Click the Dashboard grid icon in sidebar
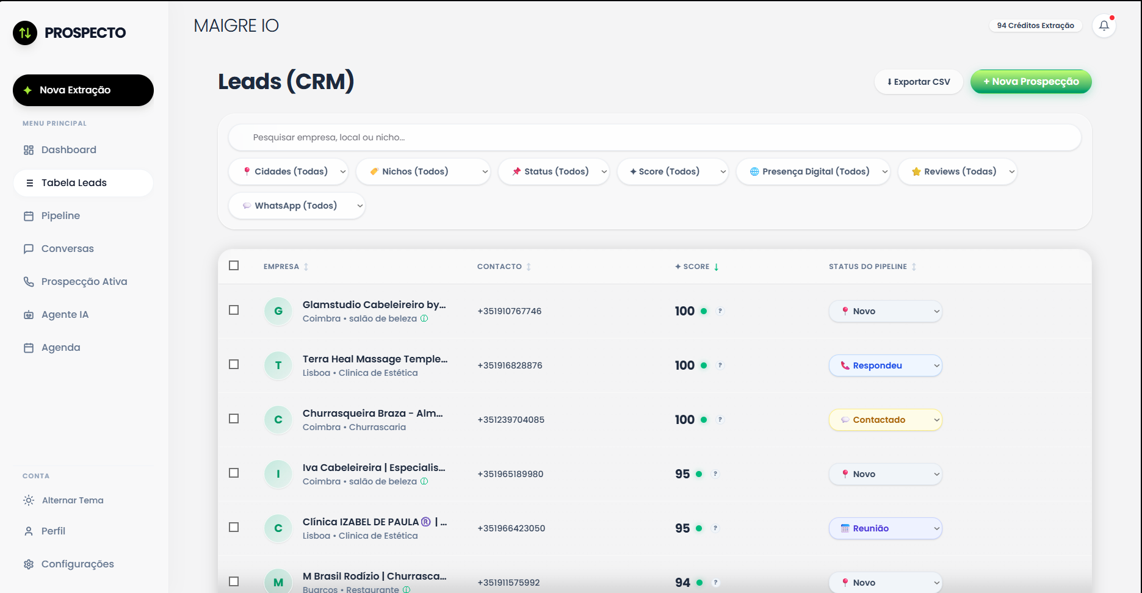 (x=29, y=150)
